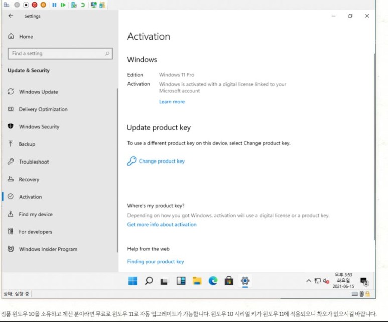Screen dimensions: 388x322
Task: Click the grey Start VM toolbar button
Action: point(17,5)
